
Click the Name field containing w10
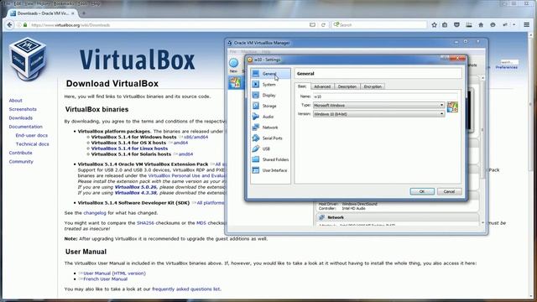tap(385, 96)
